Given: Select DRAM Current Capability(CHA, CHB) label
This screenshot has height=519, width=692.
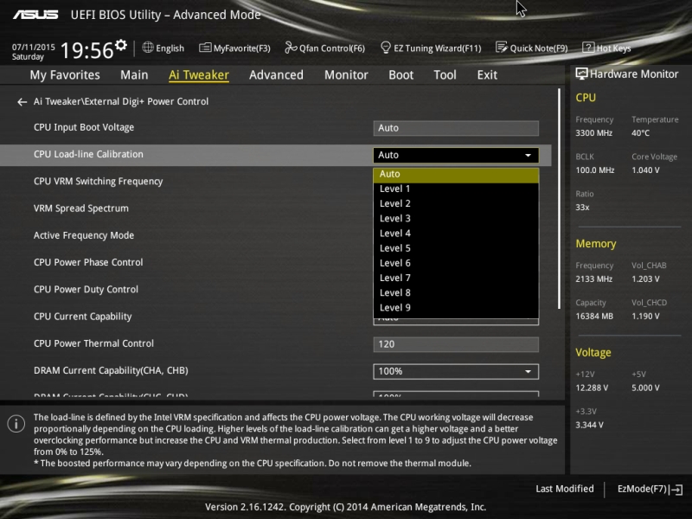Looking at the screenshot, I should pyautogui.click(x=111, y=371).
